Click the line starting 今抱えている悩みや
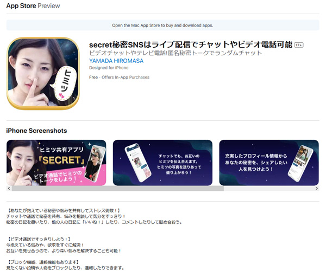This screenshot has height=271, width=326. [45, 245]
